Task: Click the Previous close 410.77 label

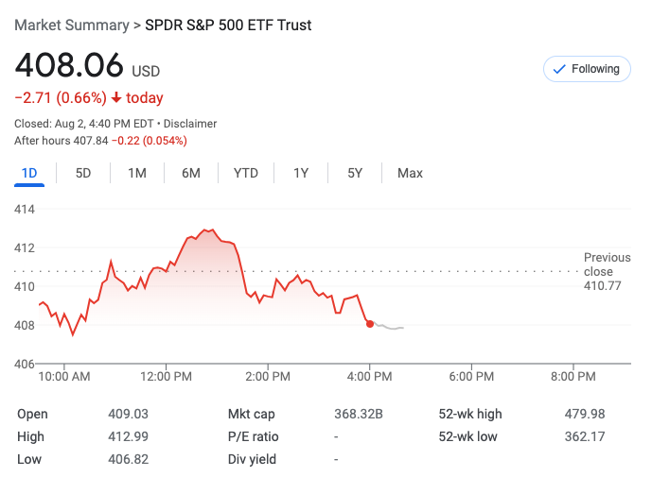Action: [x=607, y=271]
